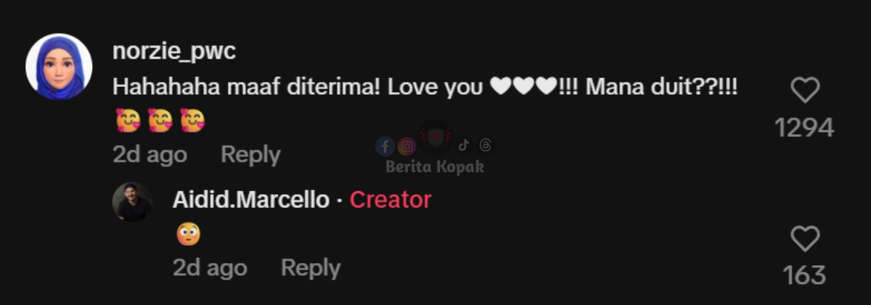Click the Berita Kopak center logo
This screenshot has width=871, height=305.
435,138
